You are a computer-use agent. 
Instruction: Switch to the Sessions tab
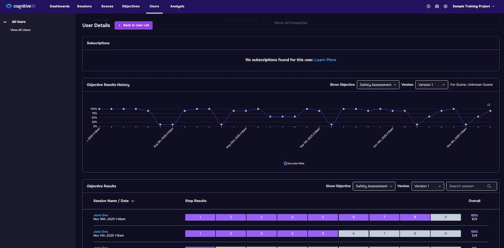(x=84, y=6)
